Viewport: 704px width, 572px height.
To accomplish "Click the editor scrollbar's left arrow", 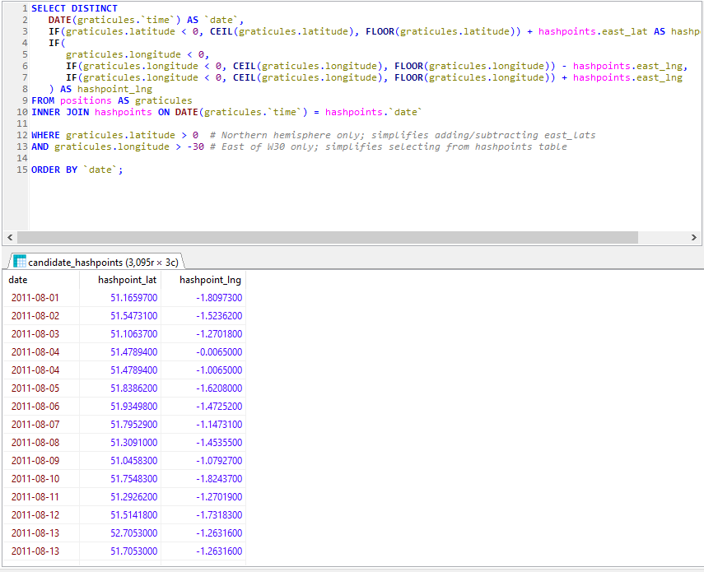I will [9, 237].
